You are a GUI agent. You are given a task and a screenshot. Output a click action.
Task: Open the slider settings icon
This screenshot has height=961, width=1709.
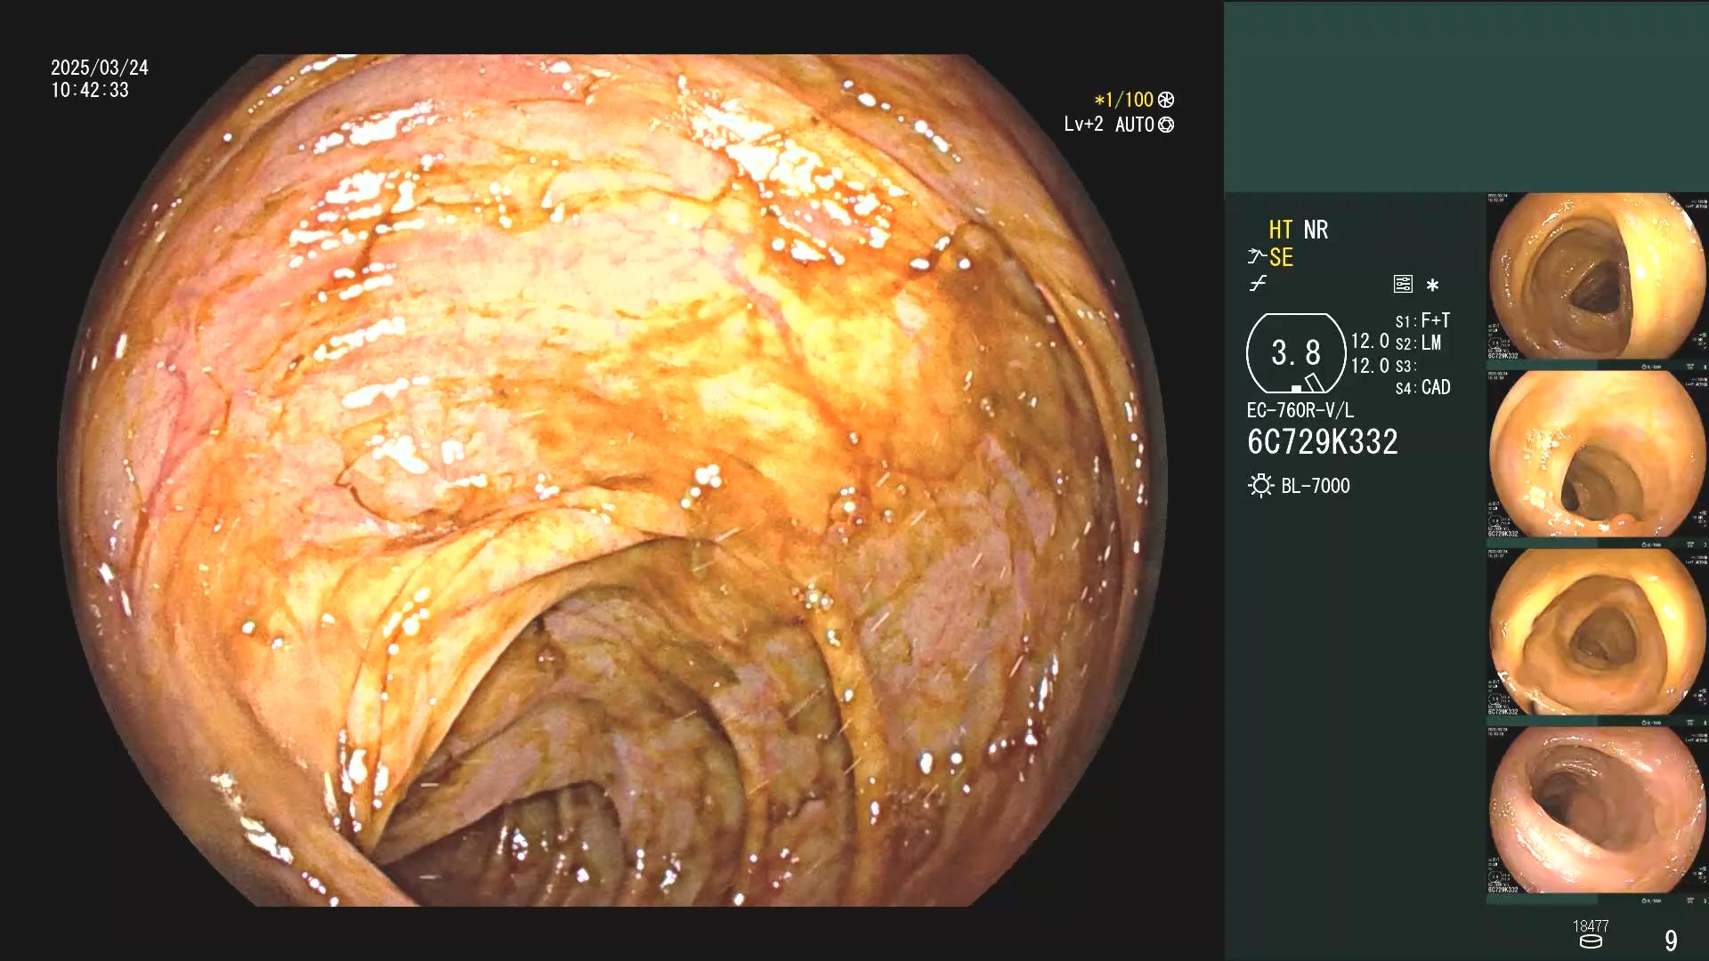[x=1403, y=284]
